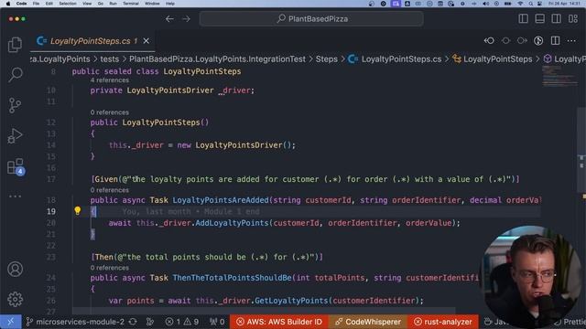Click the ports forwarded '0' status item
Viewport: 586px width, 329px height.
[x=217, y=322]
